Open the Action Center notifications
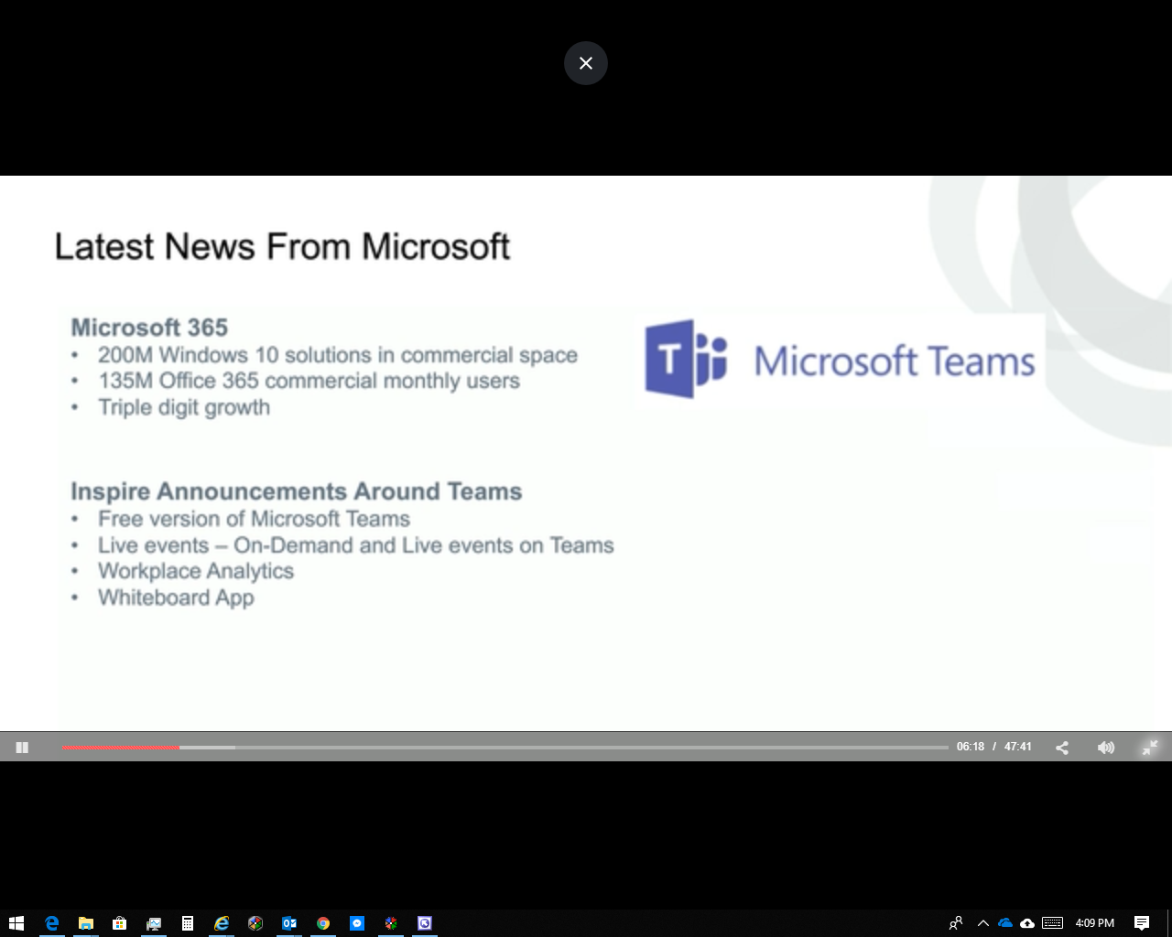 (1142, 923)
